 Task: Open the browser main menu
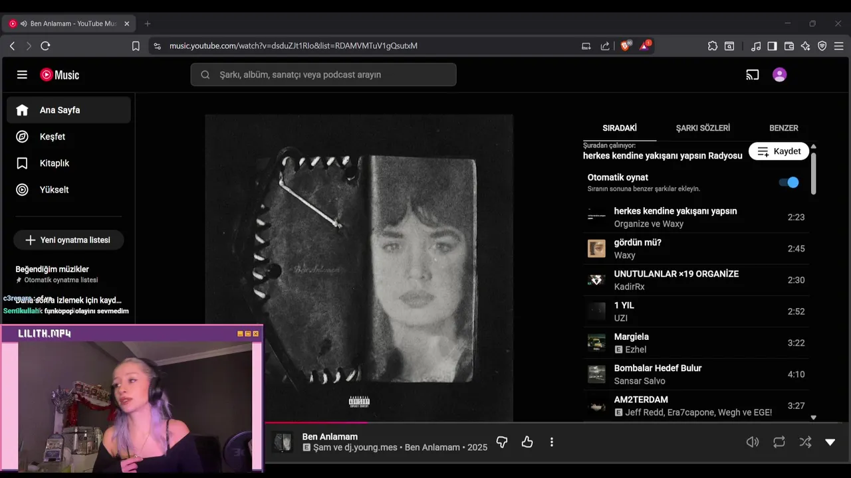click(839, 46)
